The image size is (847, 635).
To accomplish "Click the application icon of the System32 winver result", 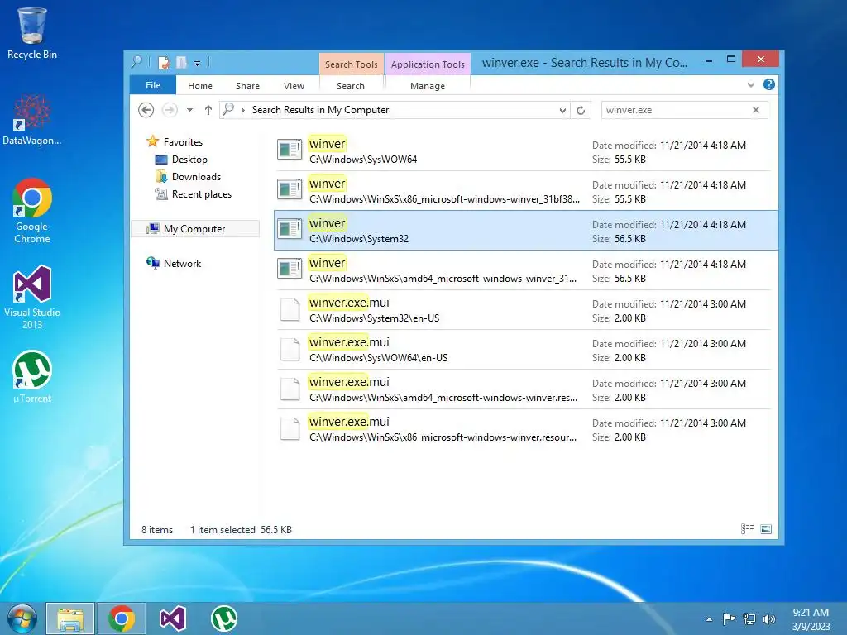I will click(x=290, y=229).
